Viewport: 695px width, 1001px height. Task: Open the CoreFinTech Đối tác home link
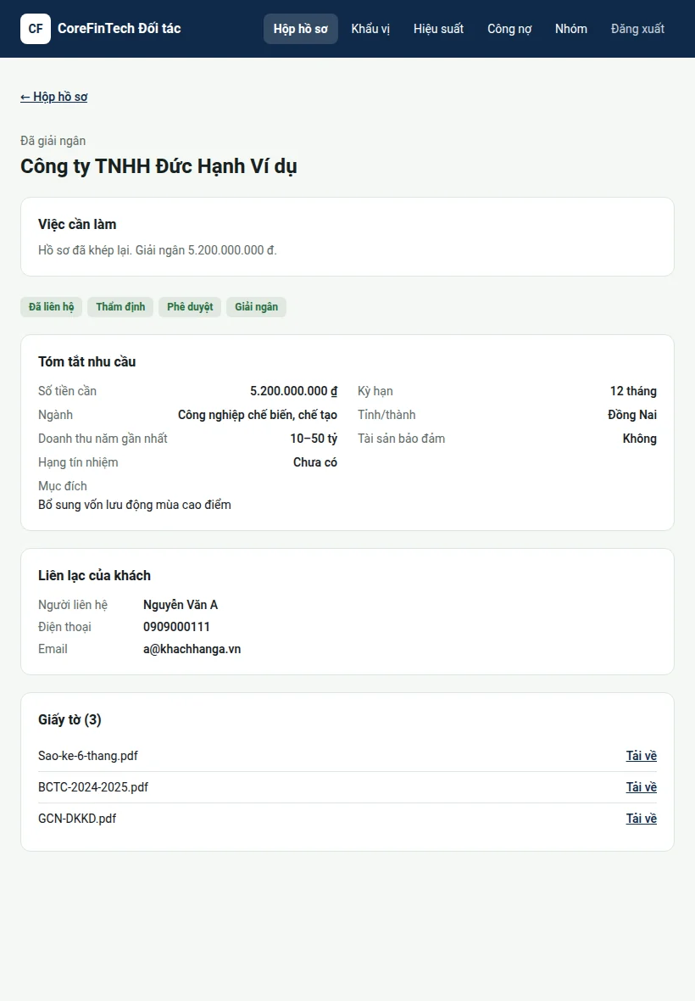pyautogui.click(x=101, y=29)
